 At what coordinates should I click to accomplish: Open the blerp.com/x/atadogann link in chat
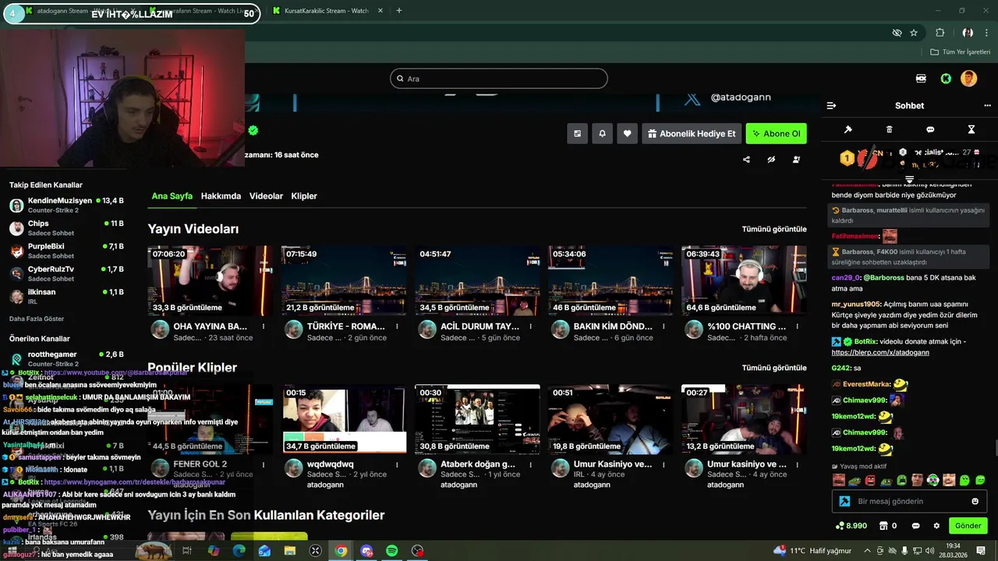point(880,352)
